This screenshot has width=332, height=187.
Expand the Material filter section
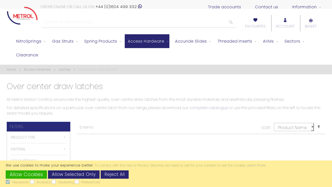(x=38, y=149)
